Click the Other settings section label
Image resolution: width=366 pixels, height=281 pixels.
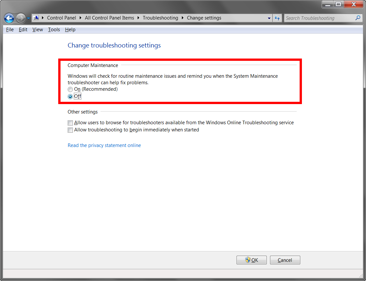(83, 112)
